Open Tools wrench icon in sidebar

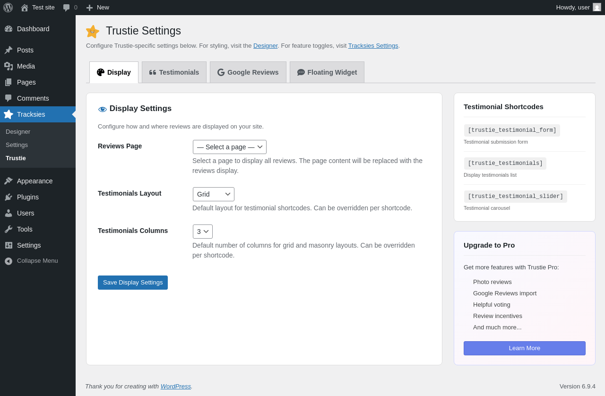tap(9, 229)
